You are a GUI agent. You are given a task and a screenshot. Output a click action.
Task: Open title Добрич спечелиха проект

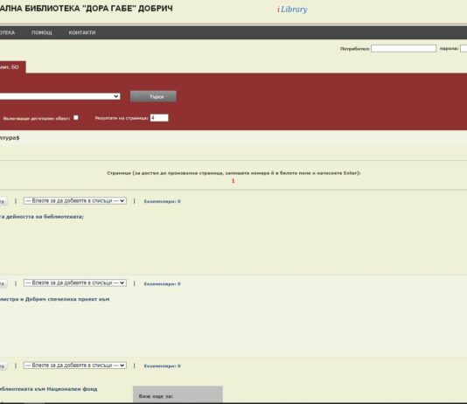pos(54,299)
